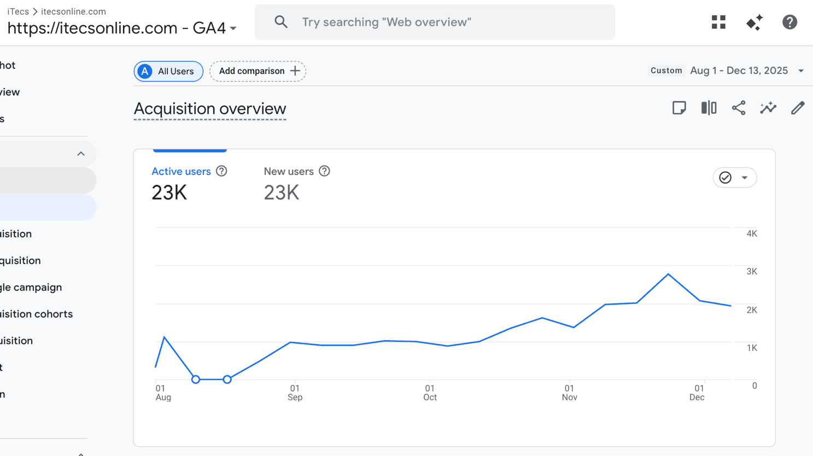Expand the GA4 property selector dropdown

point(233,28)
